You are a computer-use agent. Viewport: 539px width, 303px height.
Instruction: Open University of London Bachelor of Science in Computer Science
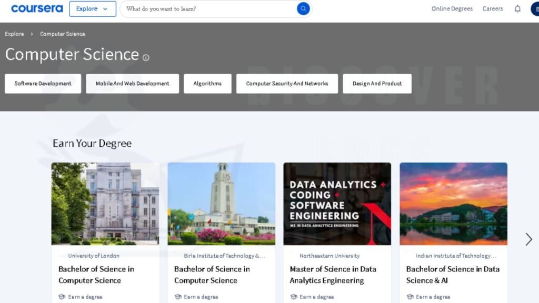[x=96, y=275]
